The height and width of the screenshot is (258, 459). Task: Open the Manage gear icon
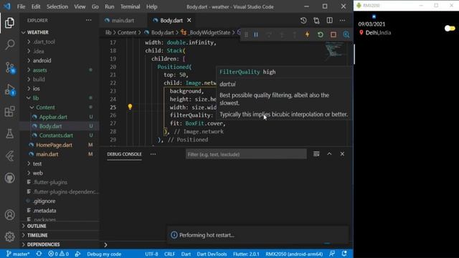[x=9, y=236]
